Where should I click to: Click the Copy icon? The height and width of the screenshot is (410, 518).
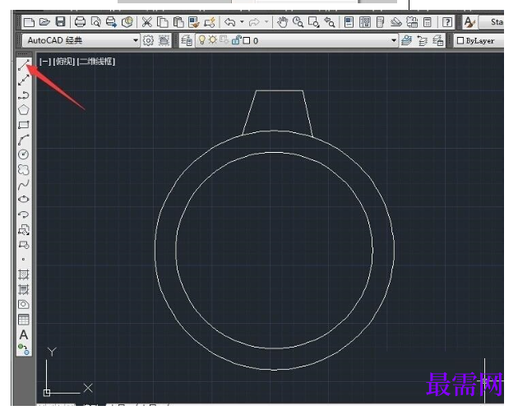(162, 22)
